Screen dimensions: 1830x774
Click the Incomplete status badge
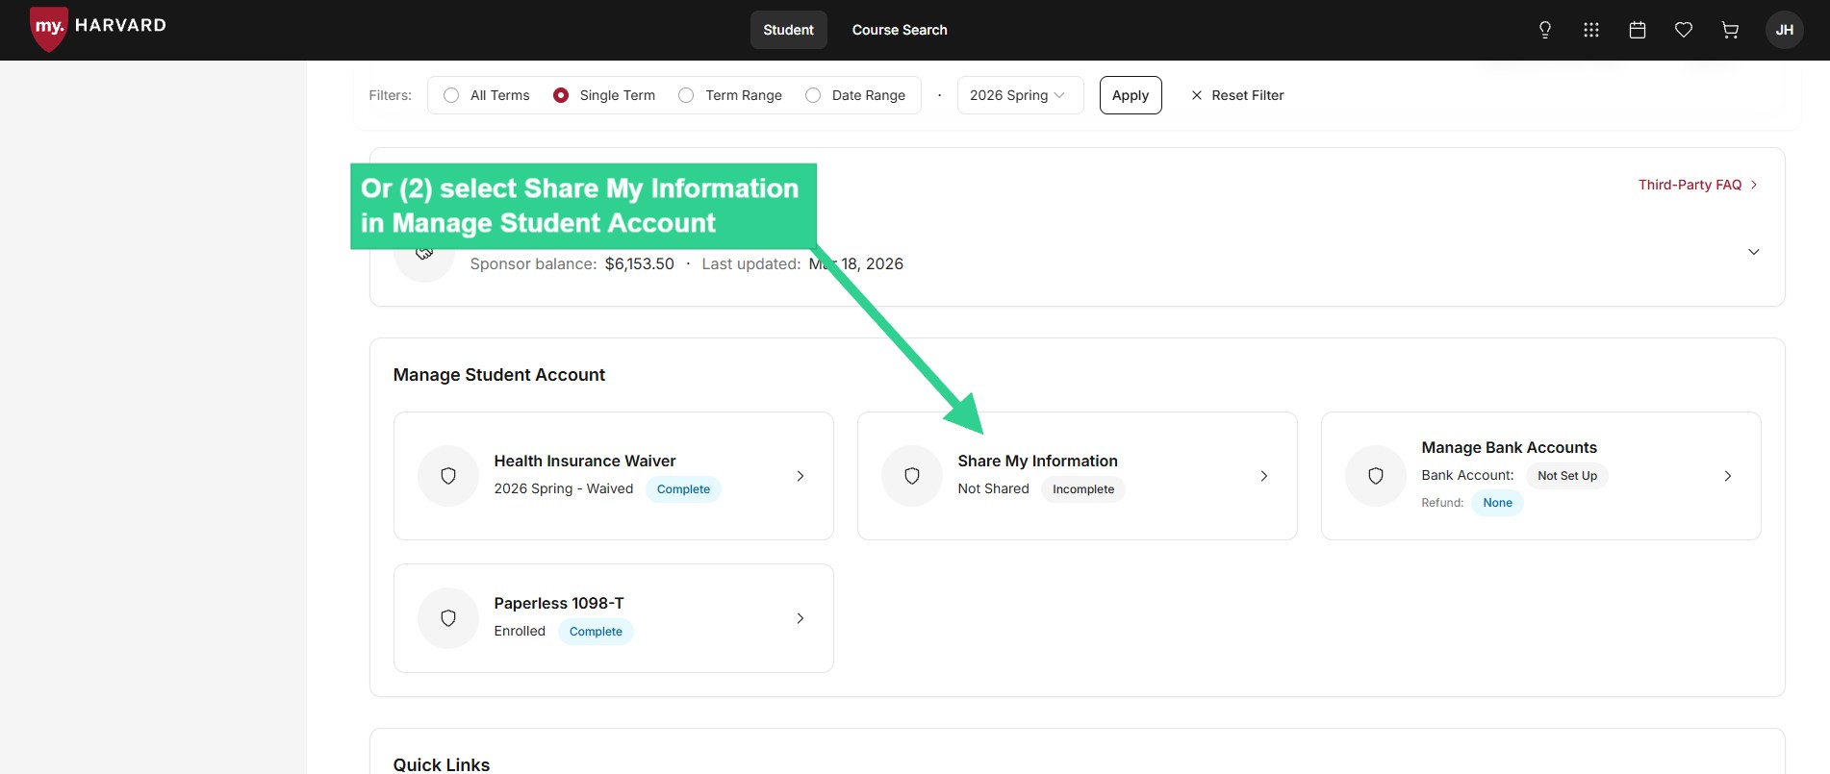tap(1083, 489)
